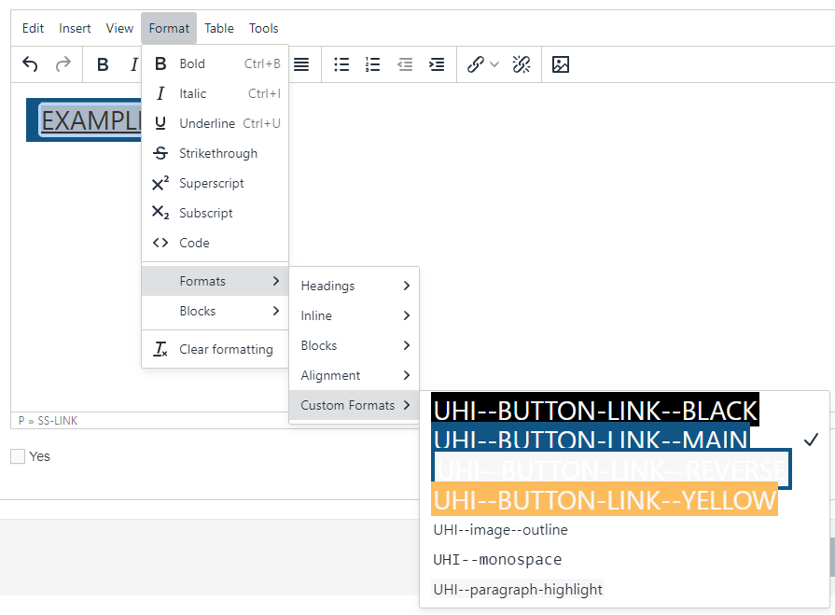Expand the Headings submenu
Image resolution: width=835 pixels, height=615 pixels.
355,286
